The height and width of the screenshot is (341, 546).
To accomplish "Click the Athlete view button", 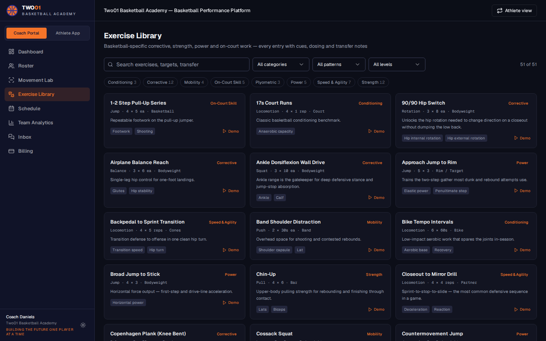I will [514, 11].
